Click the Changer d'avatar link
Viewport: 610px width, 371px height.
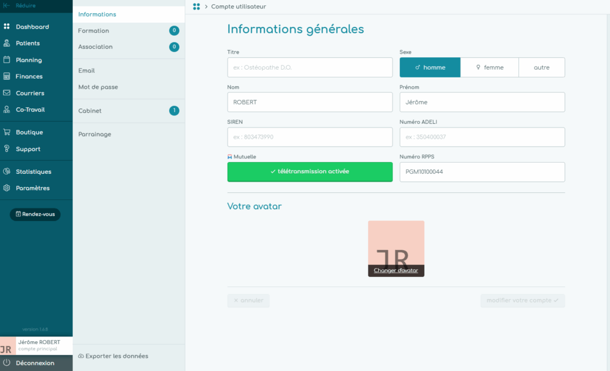coord(396,270)
